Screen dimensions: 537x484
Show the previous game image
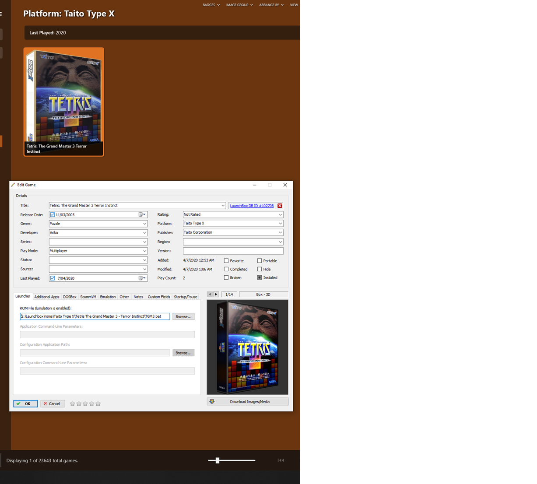pyautogui.click(x=210, y=295)
